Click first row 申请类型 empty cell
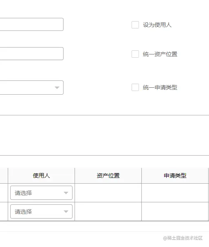This screenshot has width=209, height=247. 175,193
